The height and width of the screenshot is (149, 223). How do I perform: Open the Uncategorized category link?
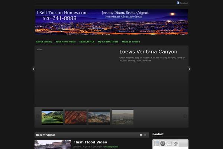tap(111, 147)
